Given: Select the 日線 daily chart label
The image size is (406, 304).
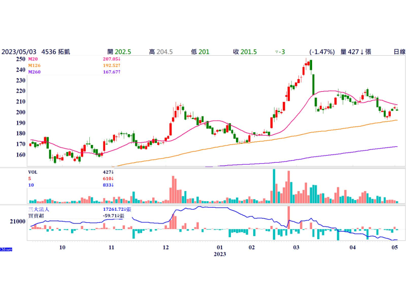Looking at the screenshot, I should click(x=399, y=52).
